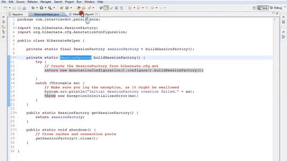Switch to the Java perspective
This screenshot has width=287, height=161.
click(263, 8)
